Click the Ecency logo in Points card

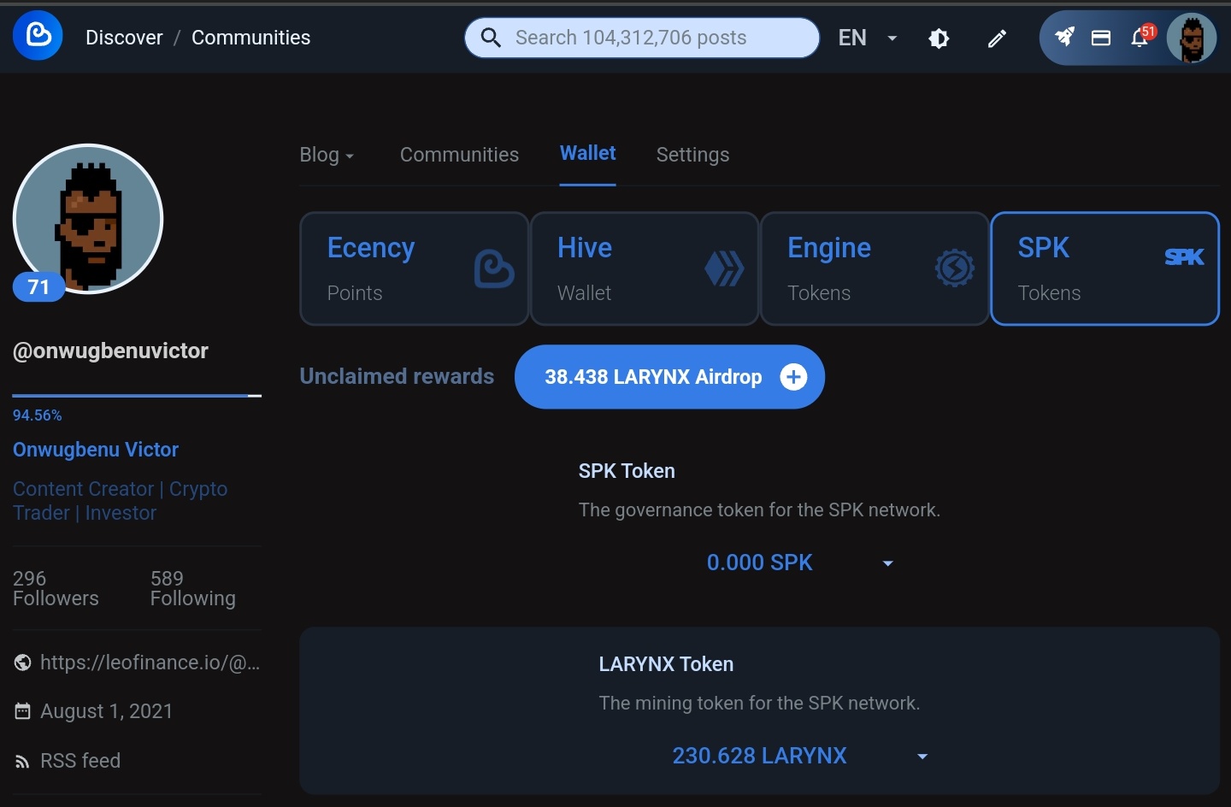(494, 268)
